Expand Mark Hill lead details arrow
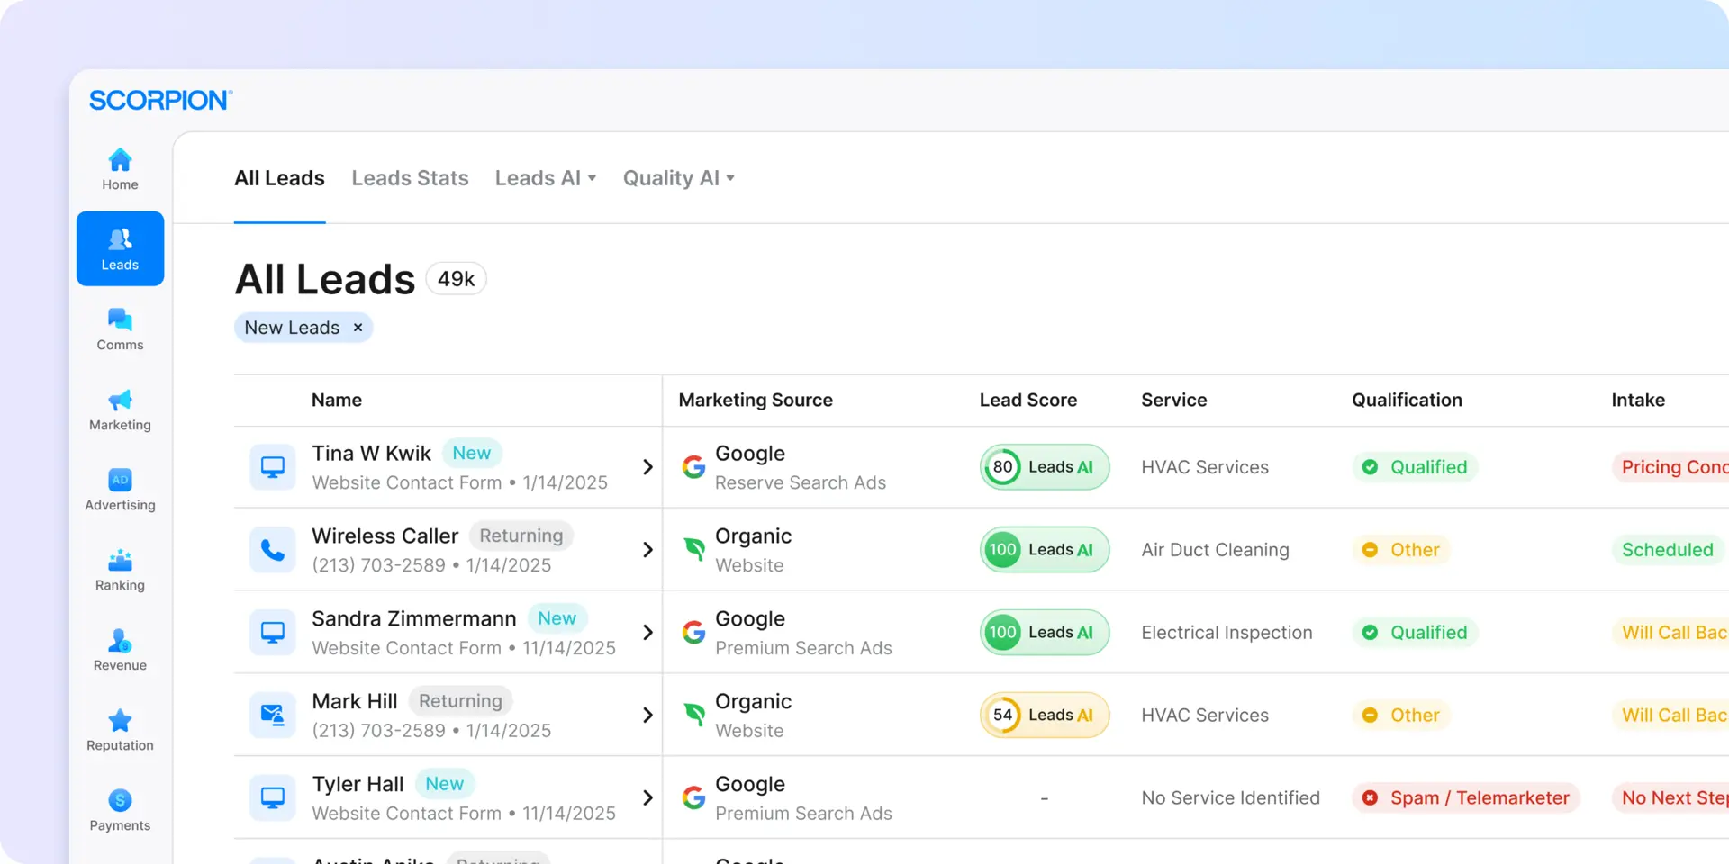The image size is (1729, 864). click(647, 715)
